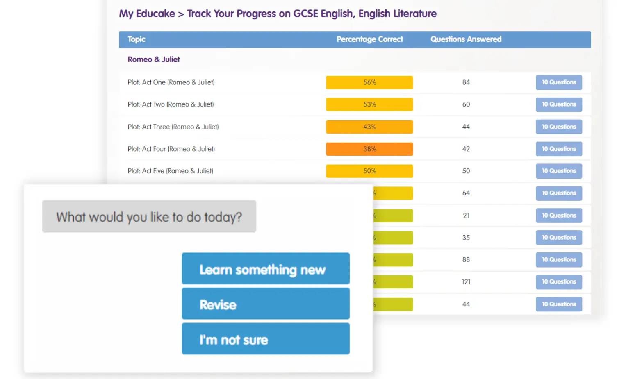Click the last 10 Questions button

pyautogui.click(x=558, y=304)
